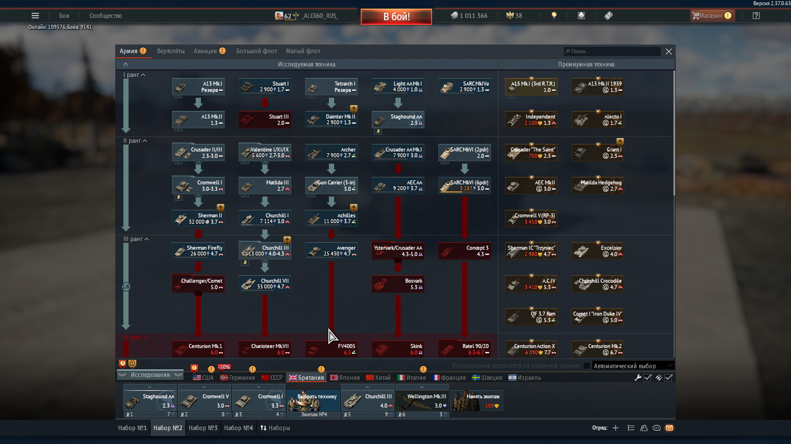Toggle helicopter research on ground vehicles checkbox

click(x=587, y=365)
